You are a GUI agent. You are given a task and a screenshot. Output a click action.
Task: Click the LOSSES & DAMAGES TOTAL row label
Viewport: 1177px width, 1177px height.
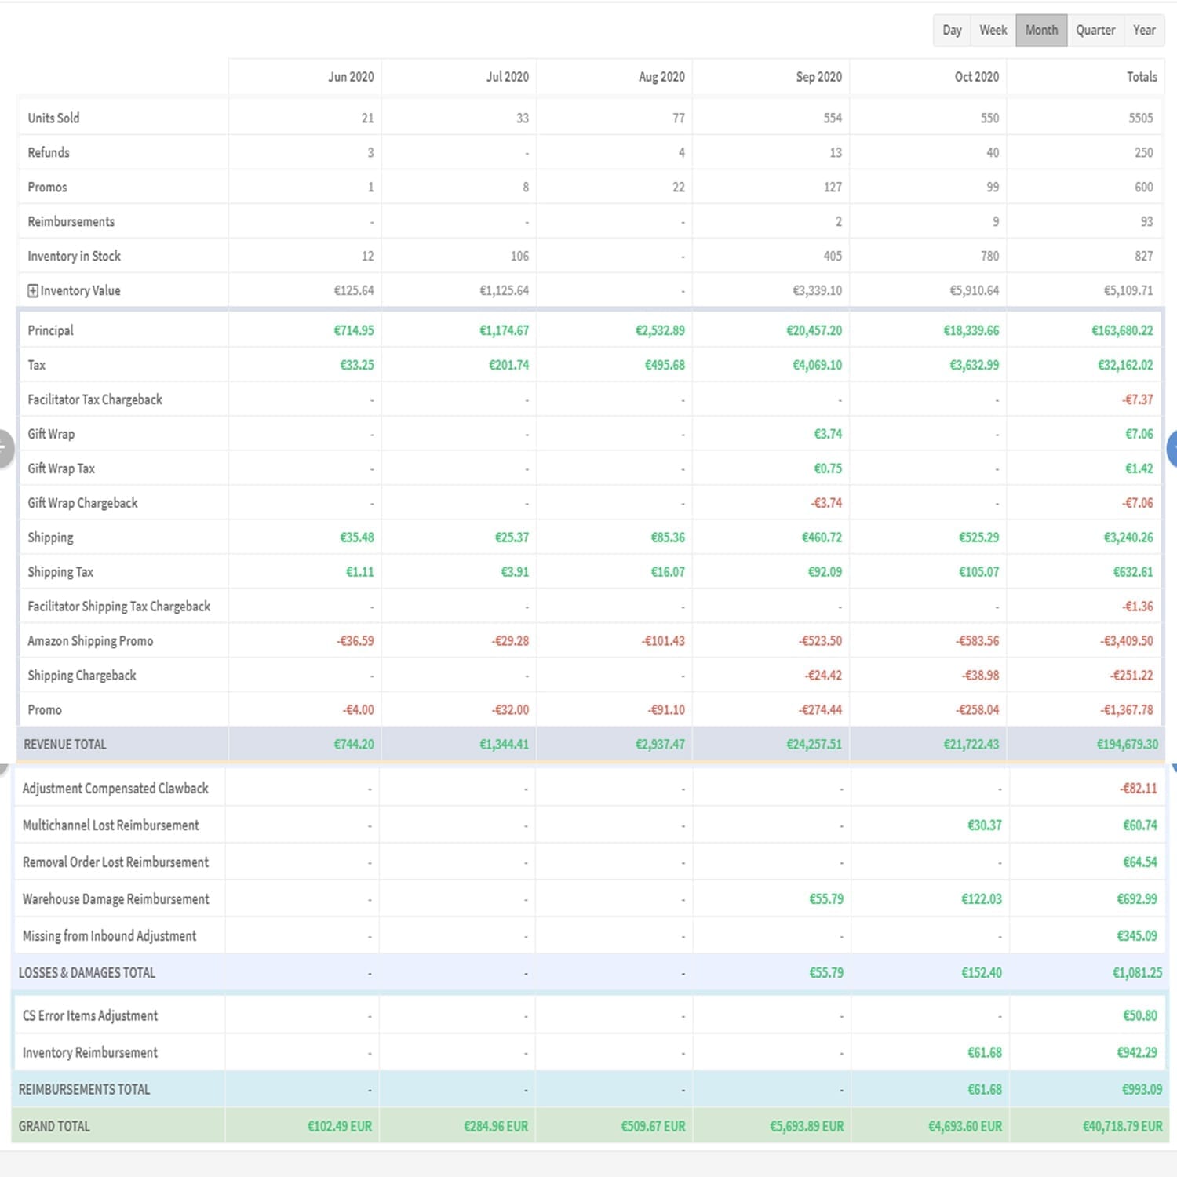87,973
